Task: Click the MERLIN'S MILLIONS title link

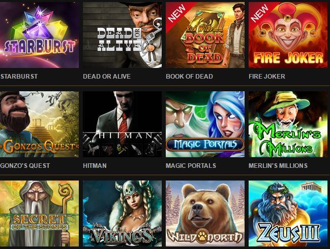Action: tap(278, 166)
